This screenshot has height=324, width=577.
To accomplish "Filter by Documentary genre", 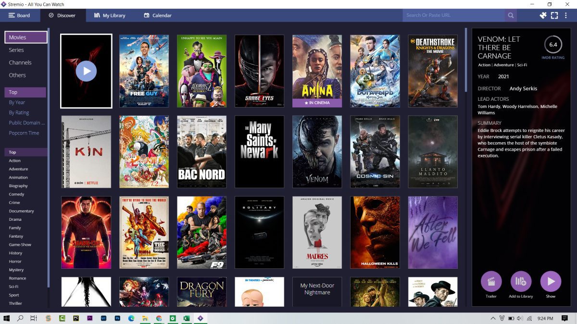I will tap(21, 211).
